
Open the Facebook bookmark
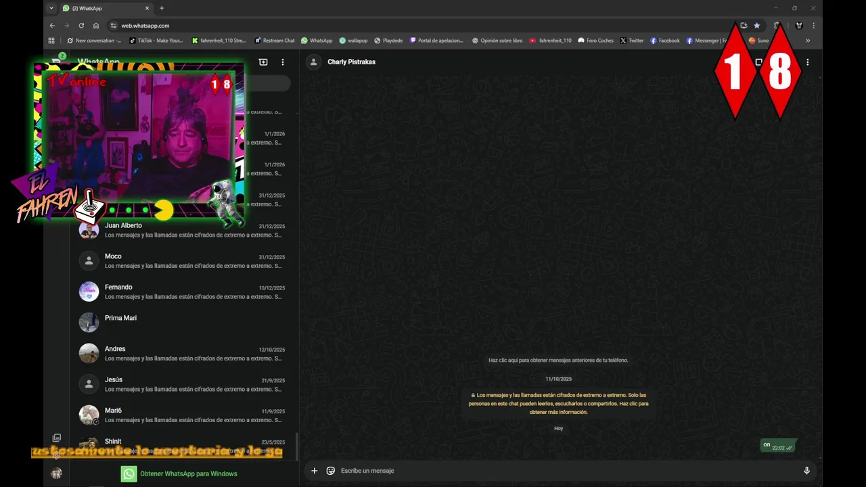(665, 41)
